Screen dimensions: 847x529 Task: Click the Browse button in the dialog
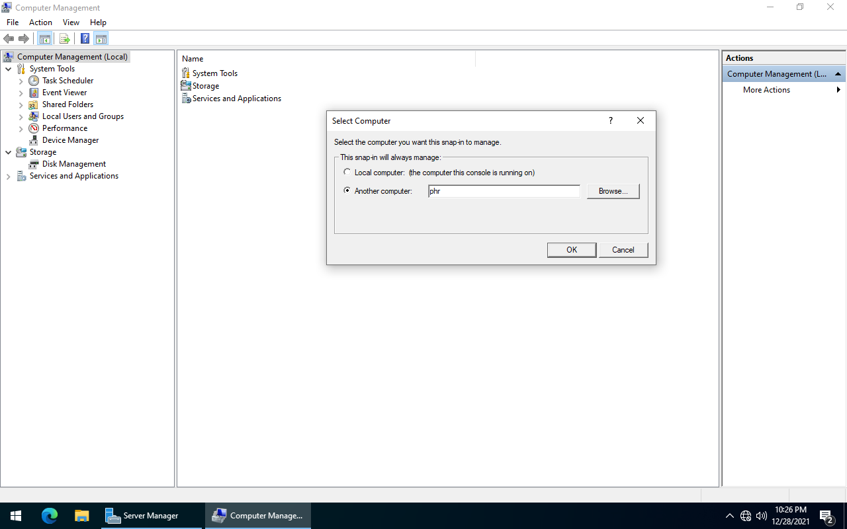click(x=613, y=191)
